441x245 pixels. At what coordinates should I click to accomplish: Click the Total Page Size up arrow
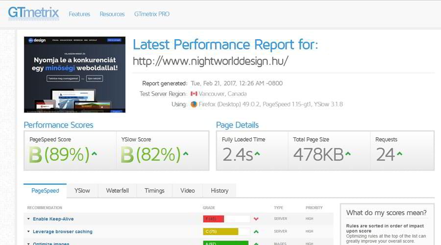pos(347,154)
